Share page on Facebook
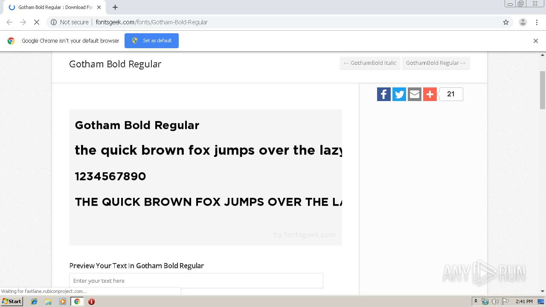Image resolution: width=546 pixels, height=307 pixels. 384,94
